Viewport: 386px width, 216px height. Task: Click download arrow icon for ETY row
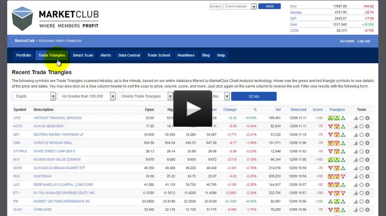point(368,193)
